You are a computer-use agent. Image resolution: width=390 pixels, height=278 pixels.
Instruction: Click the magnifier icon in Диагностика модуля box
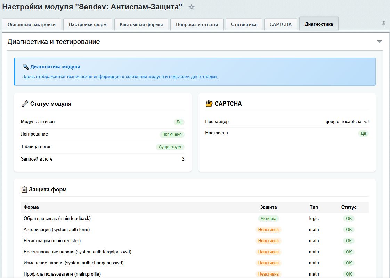25,67
